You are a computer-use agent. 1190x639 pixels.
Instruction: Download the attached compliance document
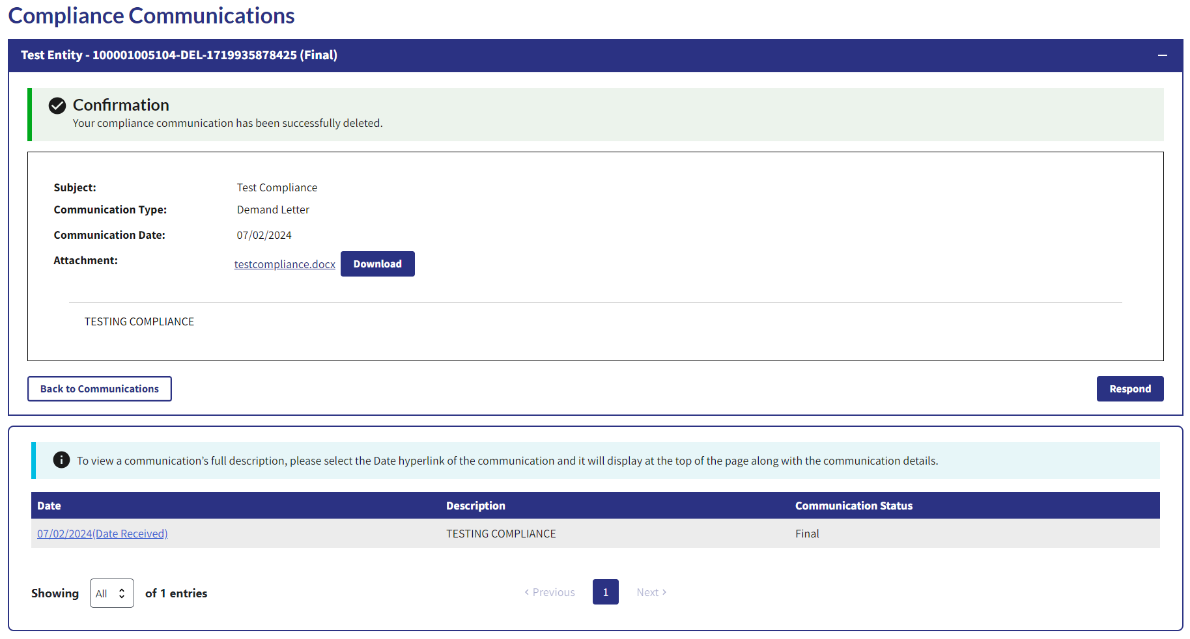tap(377, 264)
